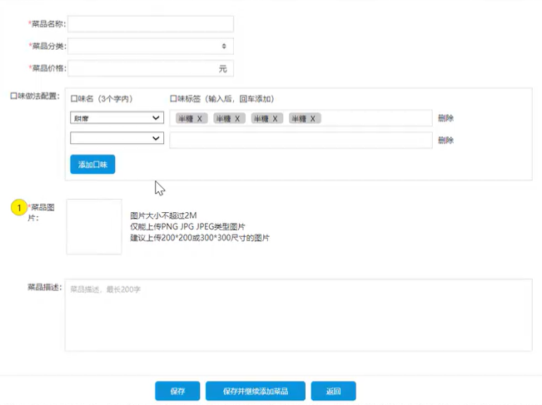Viewport: 542px width, 405px height.
Task: Click 保存并继续添加菜品 button
Action: pos(256,391)
